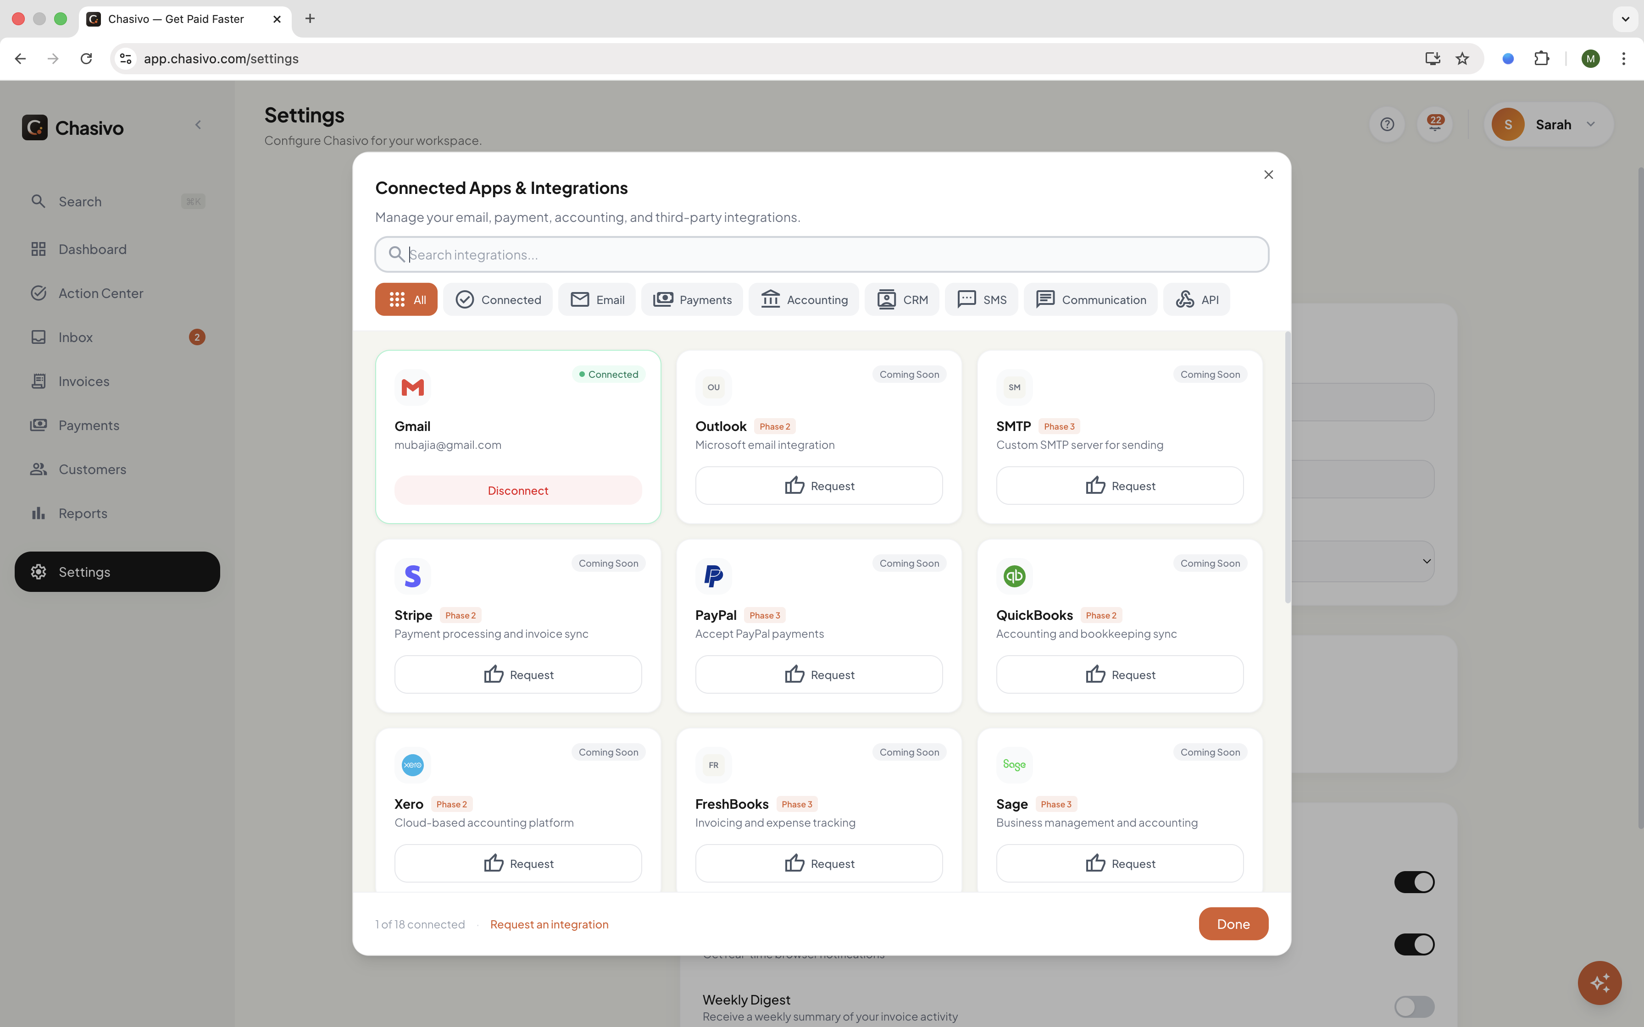Open a new browser tab
This screenshot has height=1027, width=1644.
coord(310,18)
